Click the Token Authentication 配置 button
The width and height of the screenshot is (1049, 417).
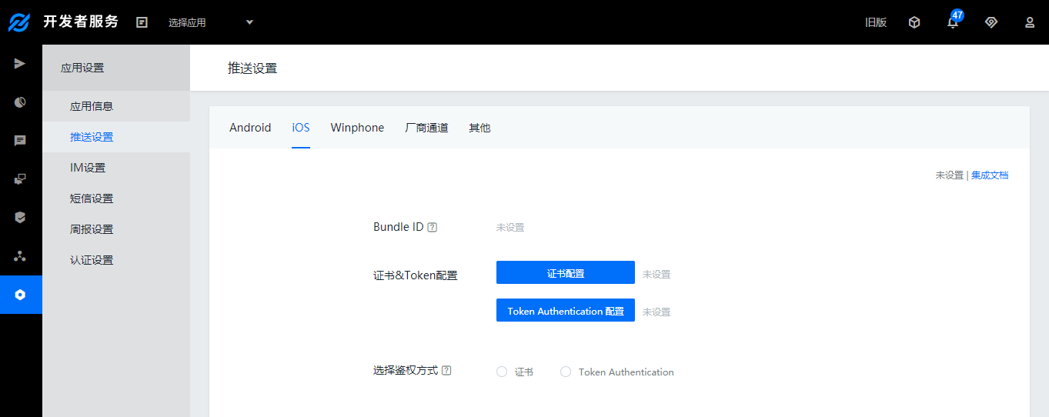(566, 310)
